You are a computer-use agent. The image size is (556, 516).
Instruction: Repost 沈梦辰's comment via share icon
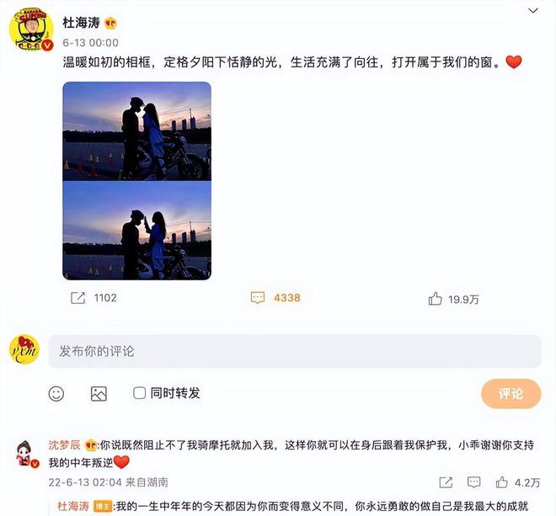pyautogui.click(x=446, y=482)
